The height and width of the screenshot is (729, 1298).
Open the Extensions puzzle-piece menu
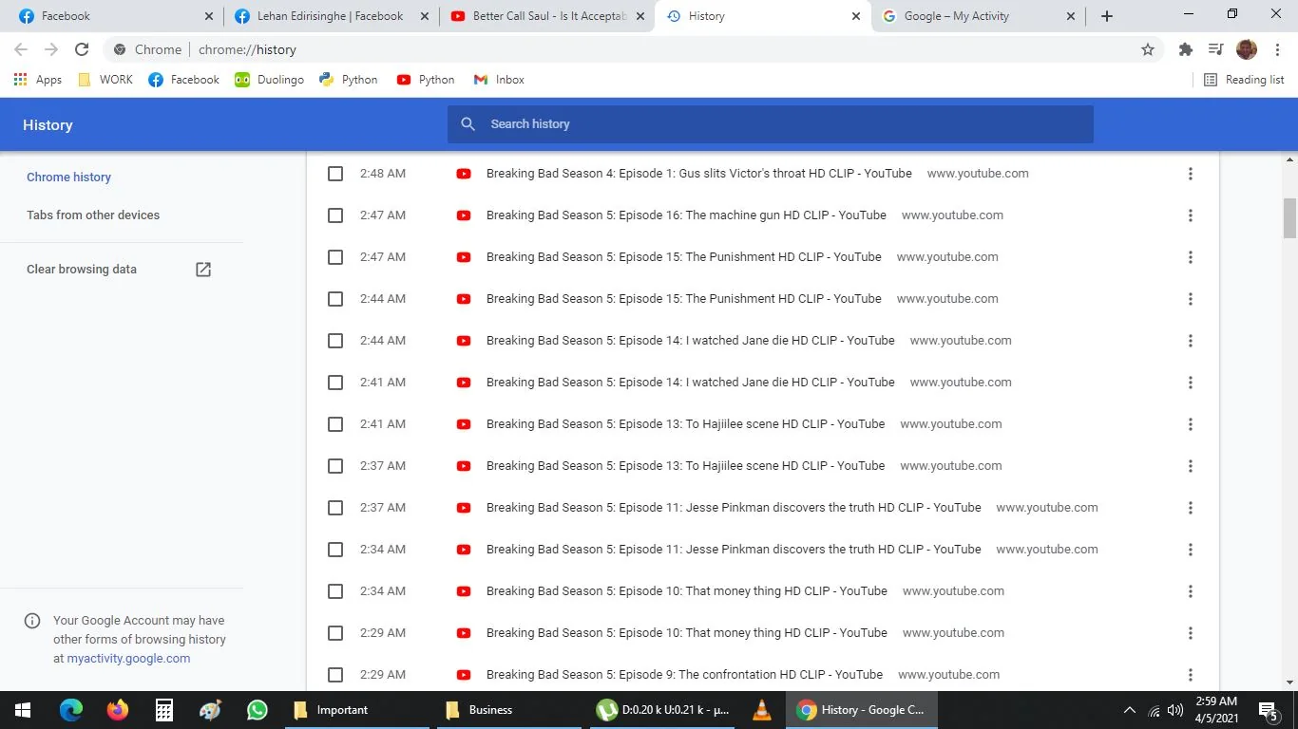click(1185, 49)
